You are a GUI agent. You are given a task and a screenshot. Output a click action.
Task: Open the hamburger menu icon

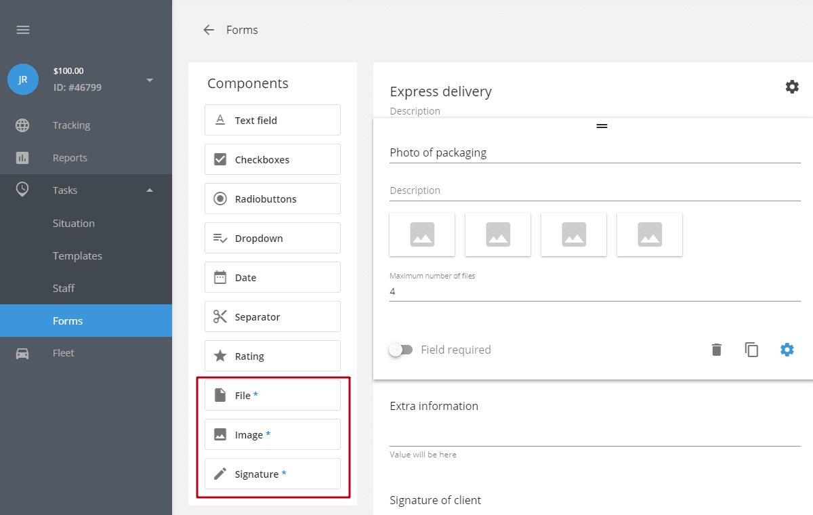(23, 30)
